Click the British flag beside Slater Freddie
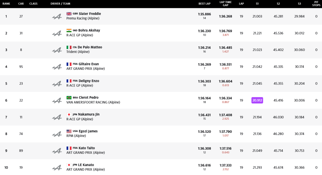The height and width of the screenshot is (175, 322). click(x=69, y=14)
